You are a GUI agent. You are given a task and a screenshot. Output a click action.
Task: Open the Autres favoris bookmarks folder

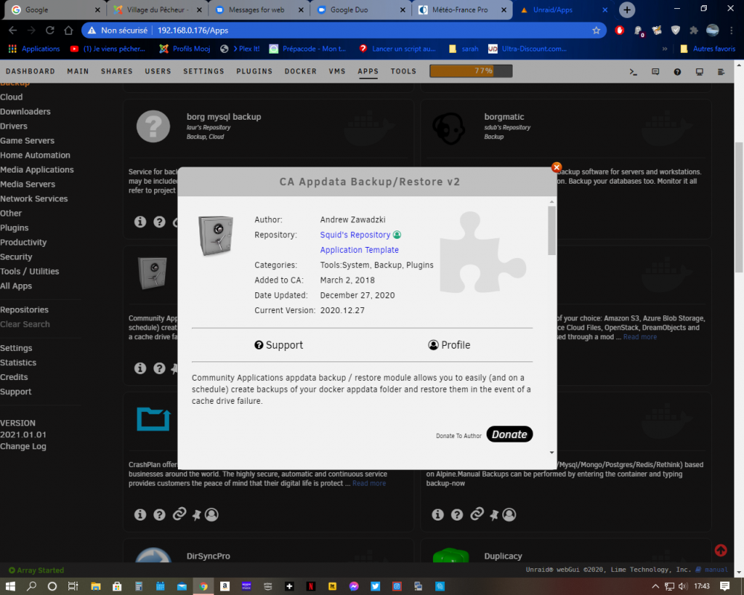[x=708, y=49]
